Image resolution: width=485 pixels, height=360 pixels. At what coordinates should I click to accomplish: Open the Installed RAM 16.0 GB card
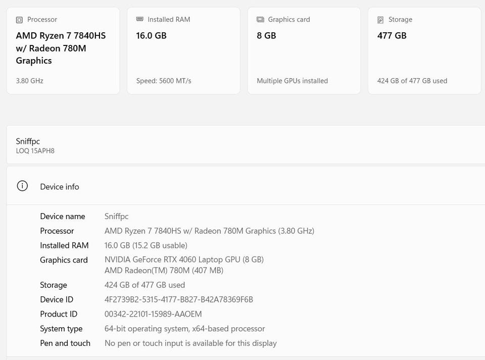[183, 50]
